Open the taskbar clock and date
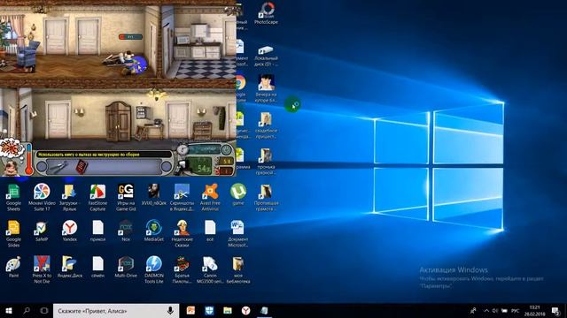Image resolution: width=567 pixels, height=318 pixels. 534,310
